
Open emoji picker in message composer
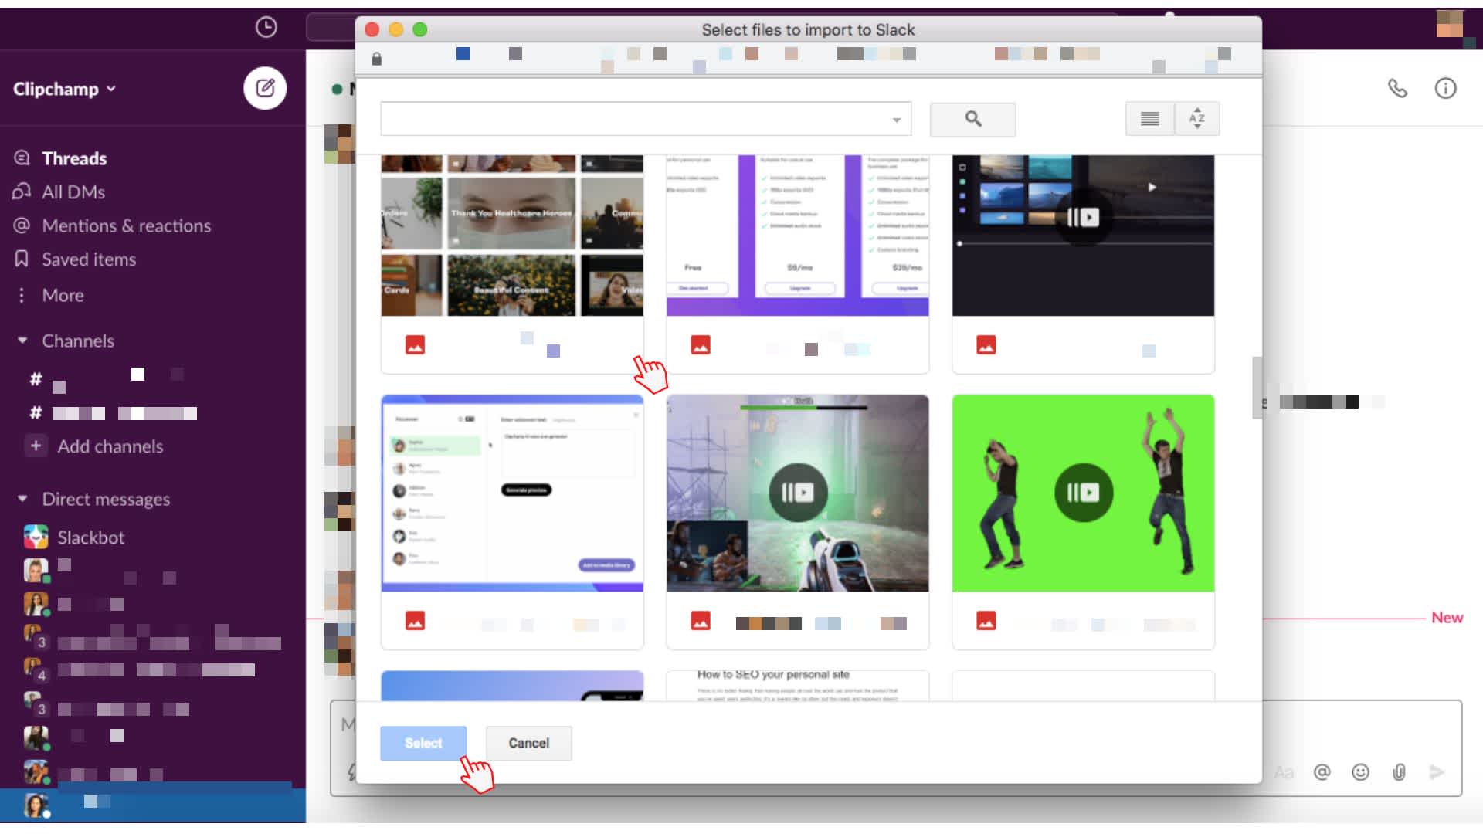[x=1360, y=772]
